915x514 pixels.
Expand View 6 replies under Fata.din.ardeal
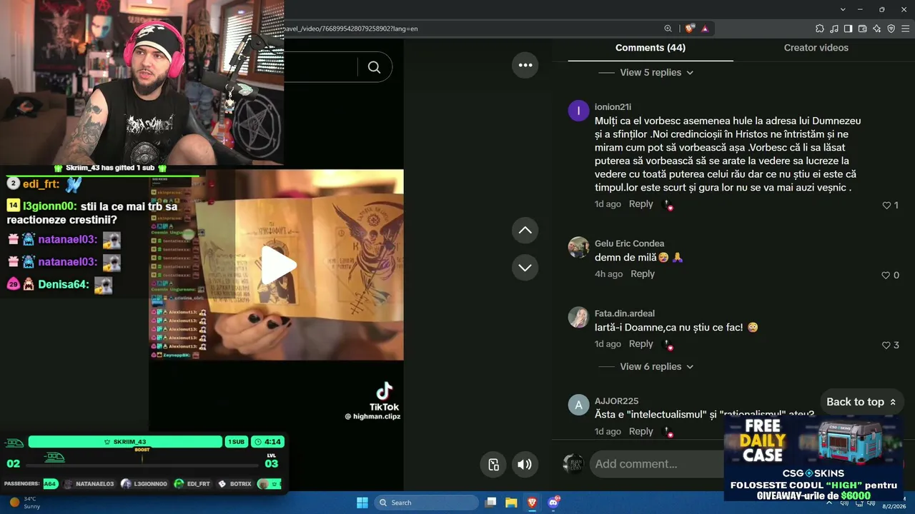[x=656, y=366]
